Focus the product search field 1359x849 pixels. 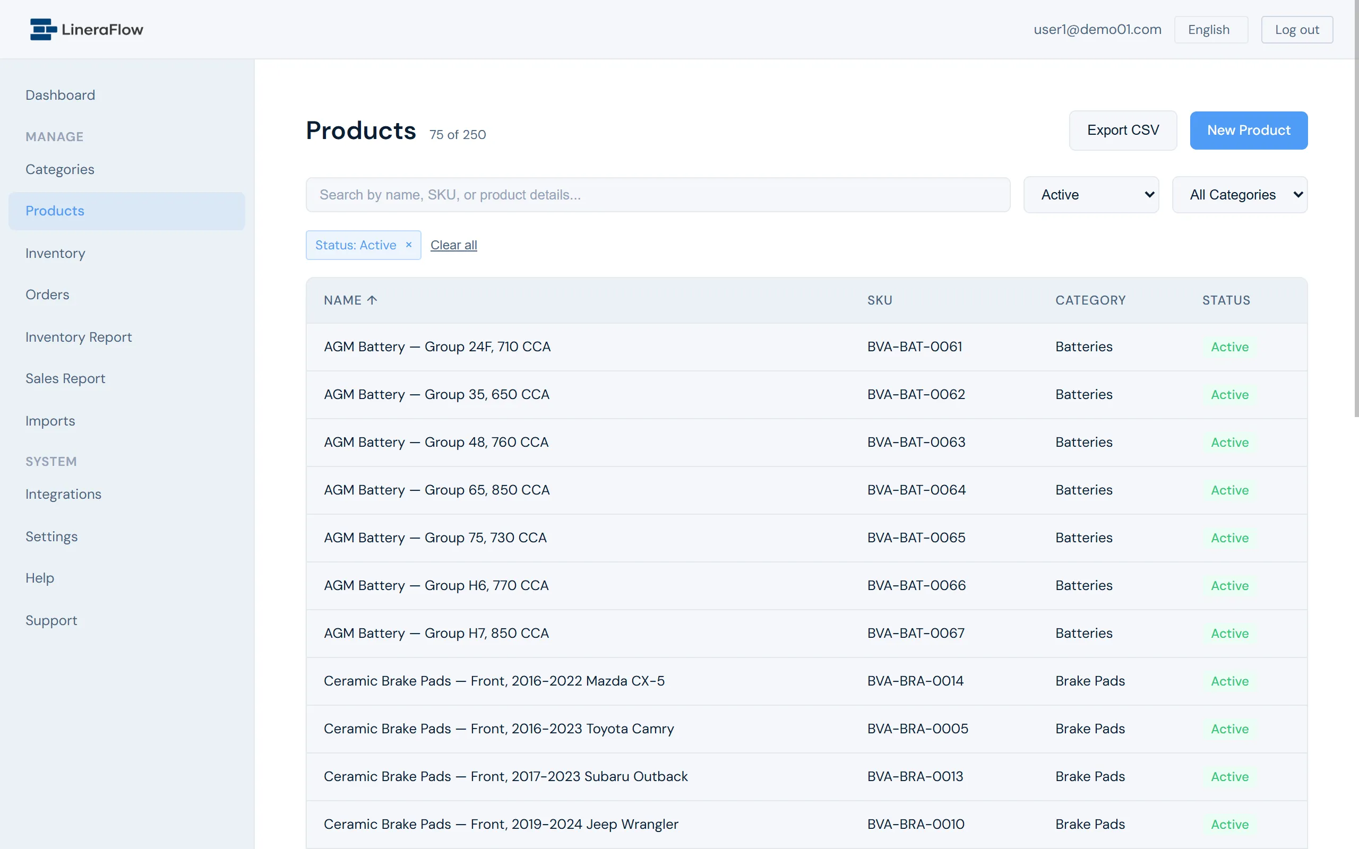(x=658, y=195)
